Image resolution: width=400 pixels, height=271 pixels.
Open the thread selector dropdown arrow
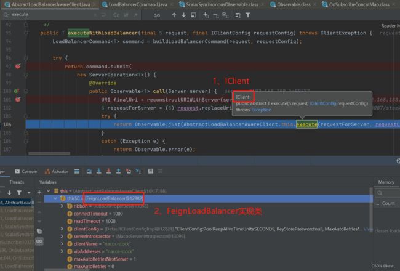point(29,192)
